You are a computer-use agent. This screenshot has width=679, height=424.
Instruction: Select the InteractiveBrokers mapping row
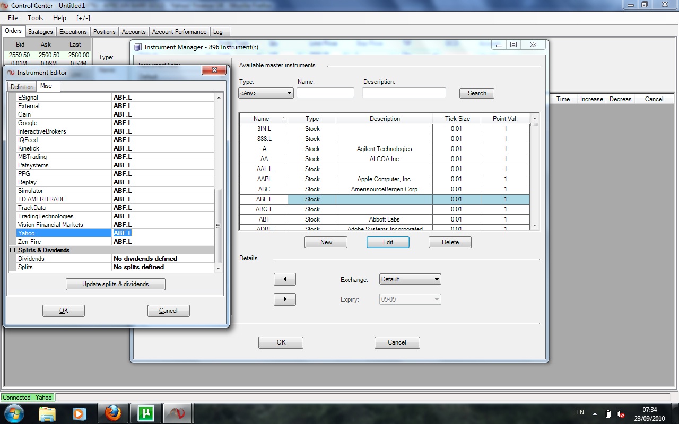pos(115,131)
